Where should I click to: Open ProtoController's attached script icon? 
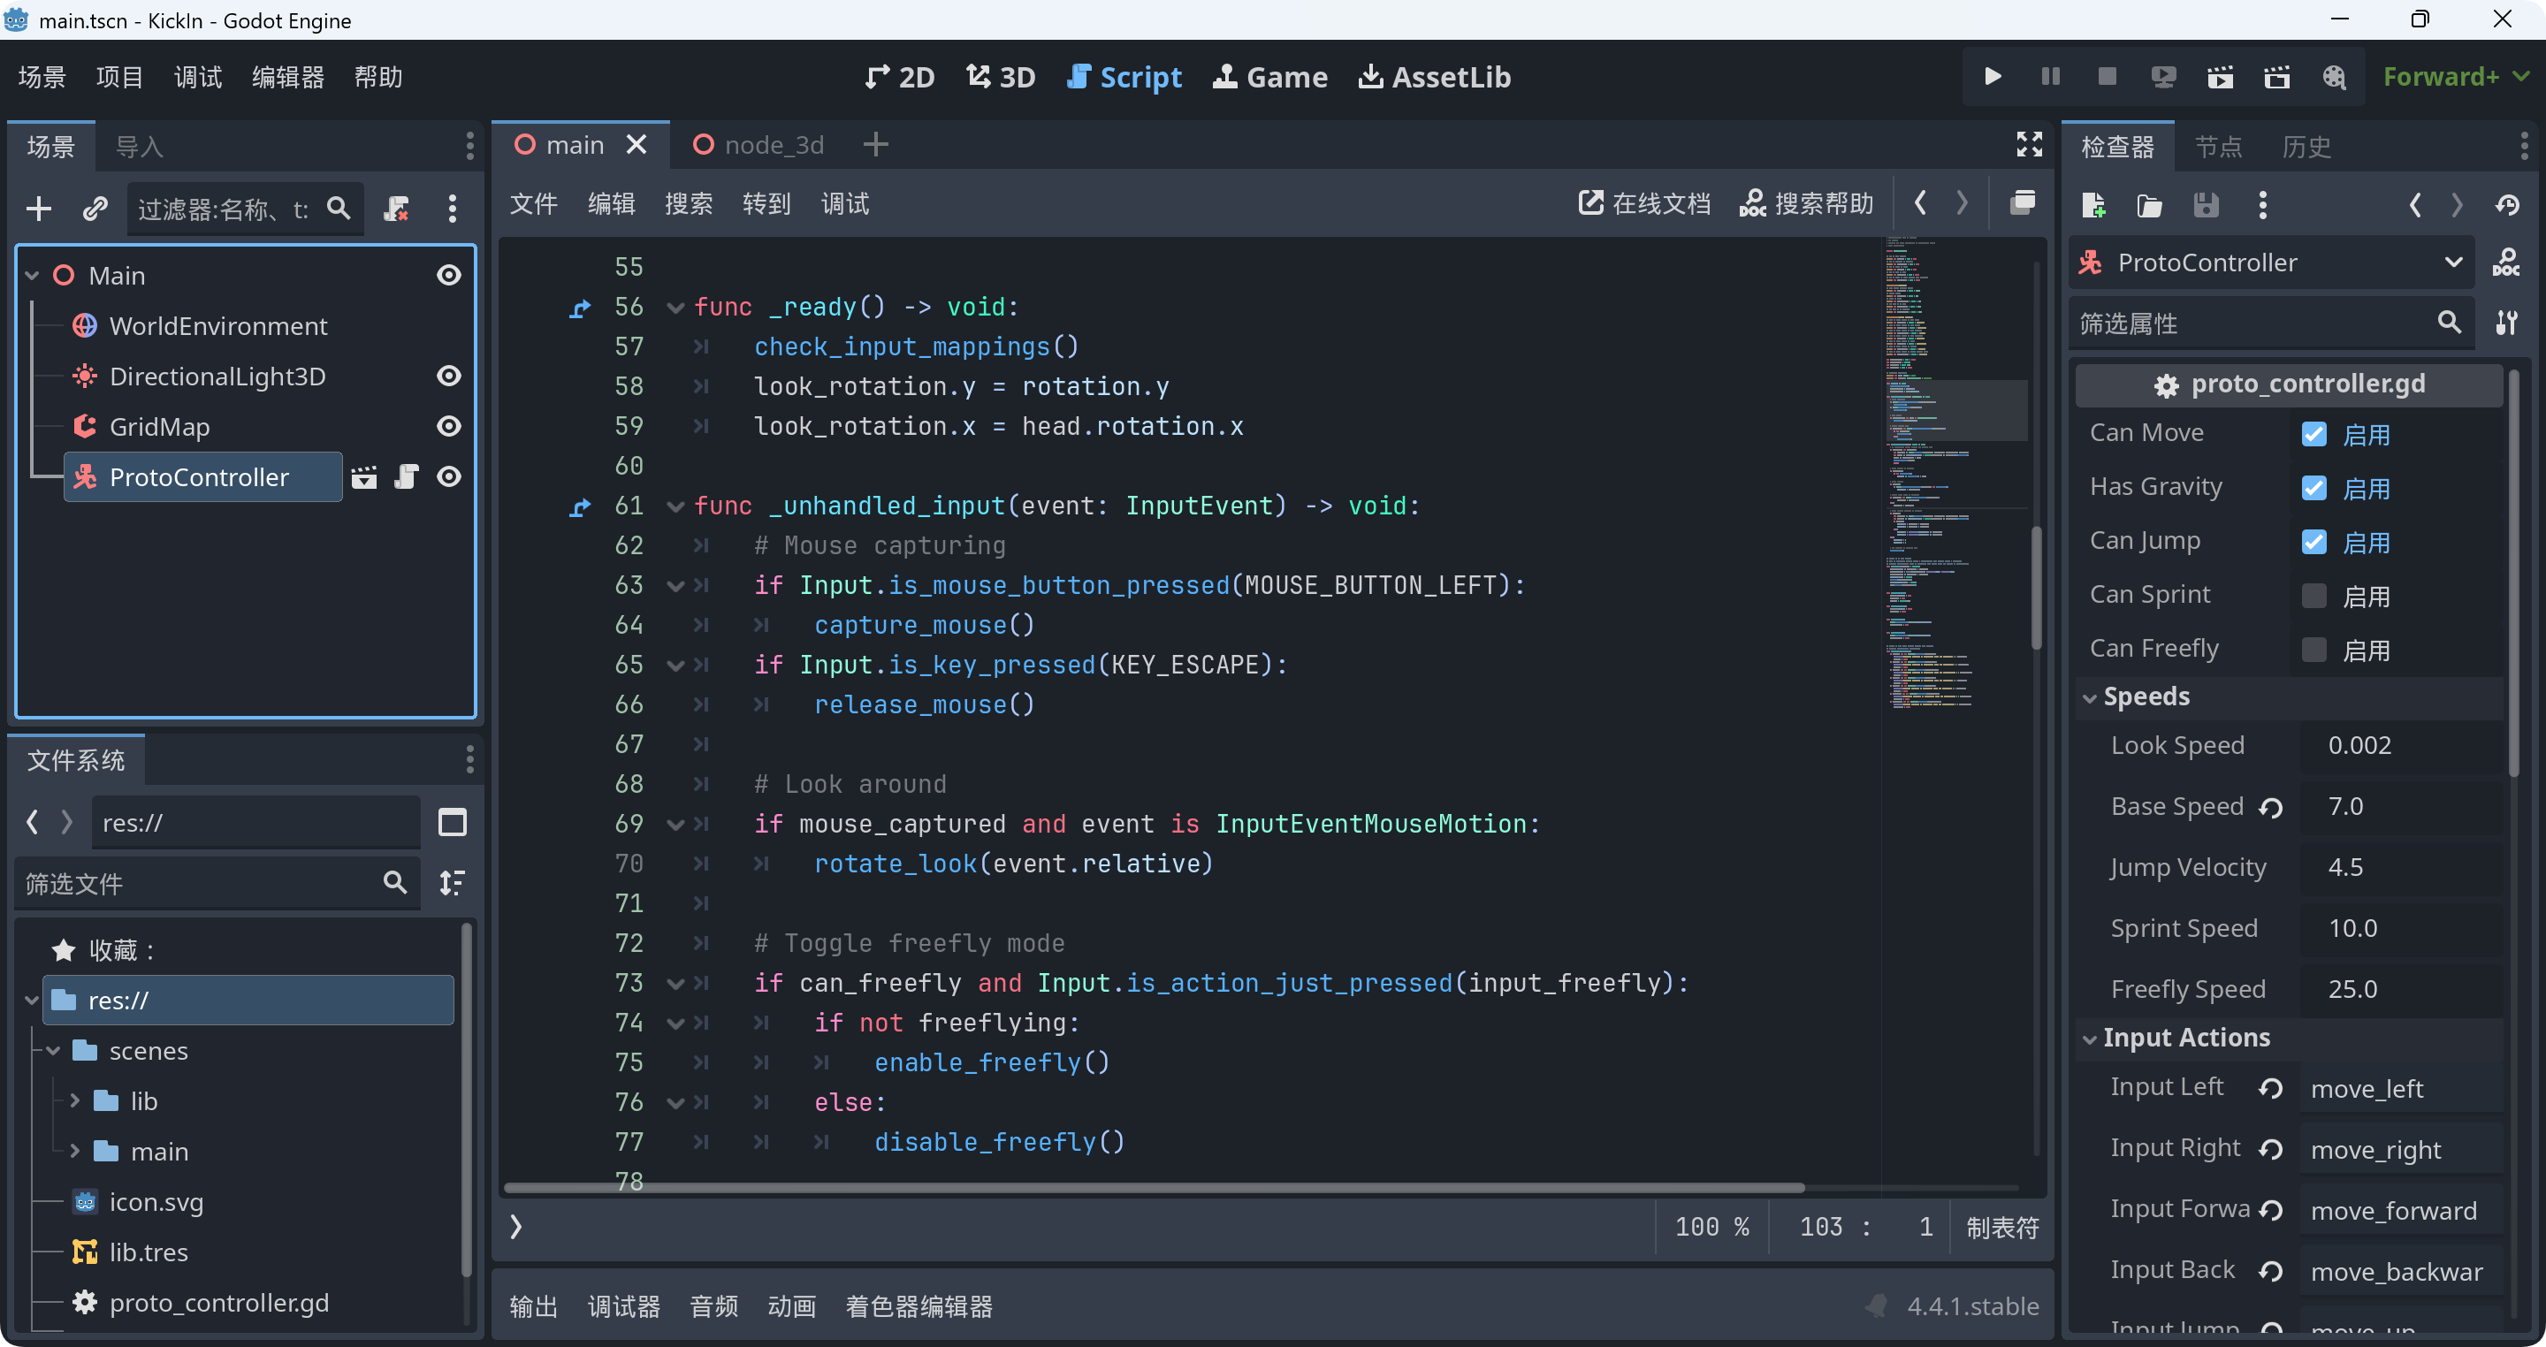[407, 477]
